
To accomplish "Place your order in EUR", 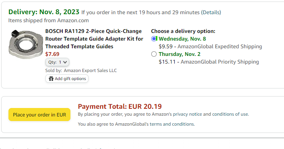I will click(39, 115).
